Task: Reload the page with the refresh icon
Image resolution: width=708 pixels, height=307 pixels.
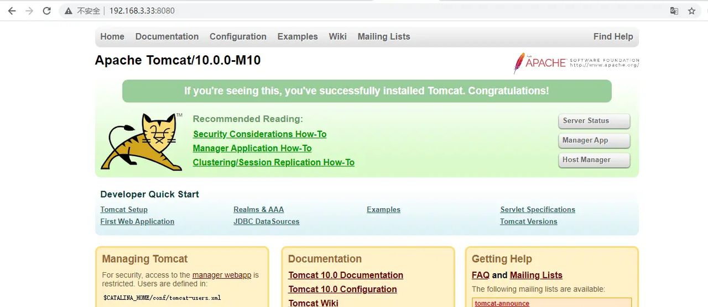Action: coord(47,11)
